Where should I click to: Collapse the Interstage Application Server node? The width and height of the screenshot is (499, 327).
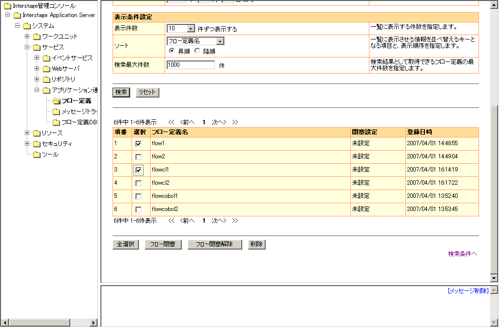tap(8, 15)
